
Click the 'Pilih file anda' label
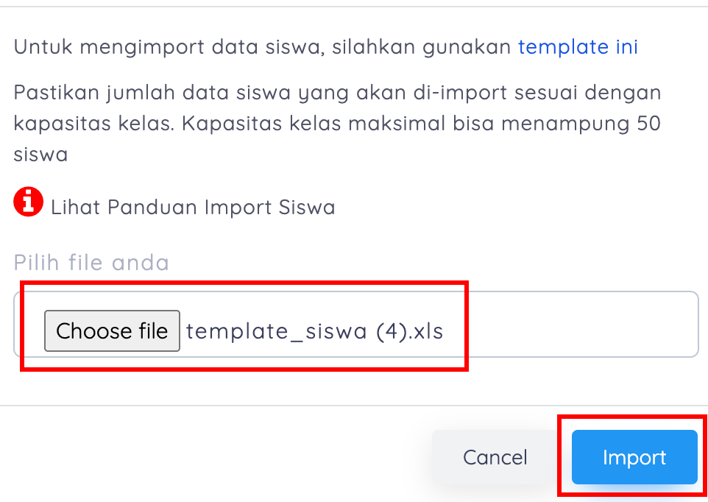[91, 262]
